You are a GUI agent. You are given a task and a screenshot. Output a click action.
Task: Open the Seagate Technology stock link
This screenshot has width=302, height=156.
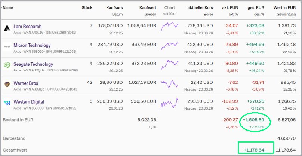coord(33,64)
